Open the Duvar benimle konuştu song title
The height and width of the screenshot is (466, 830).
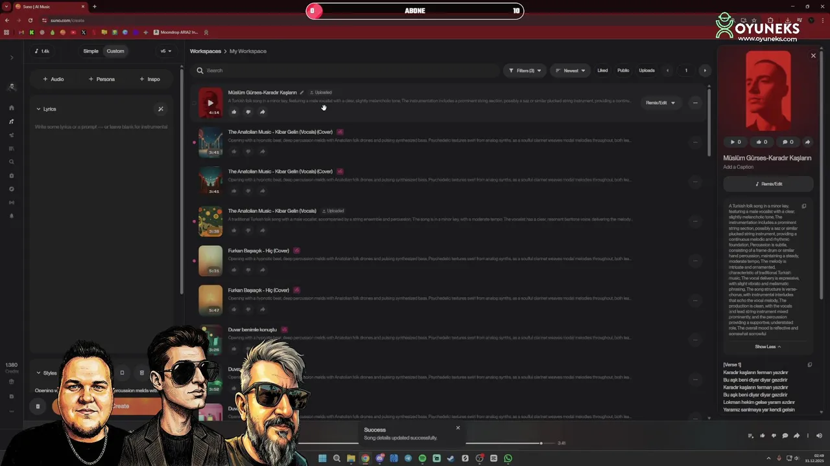(252, 329)
